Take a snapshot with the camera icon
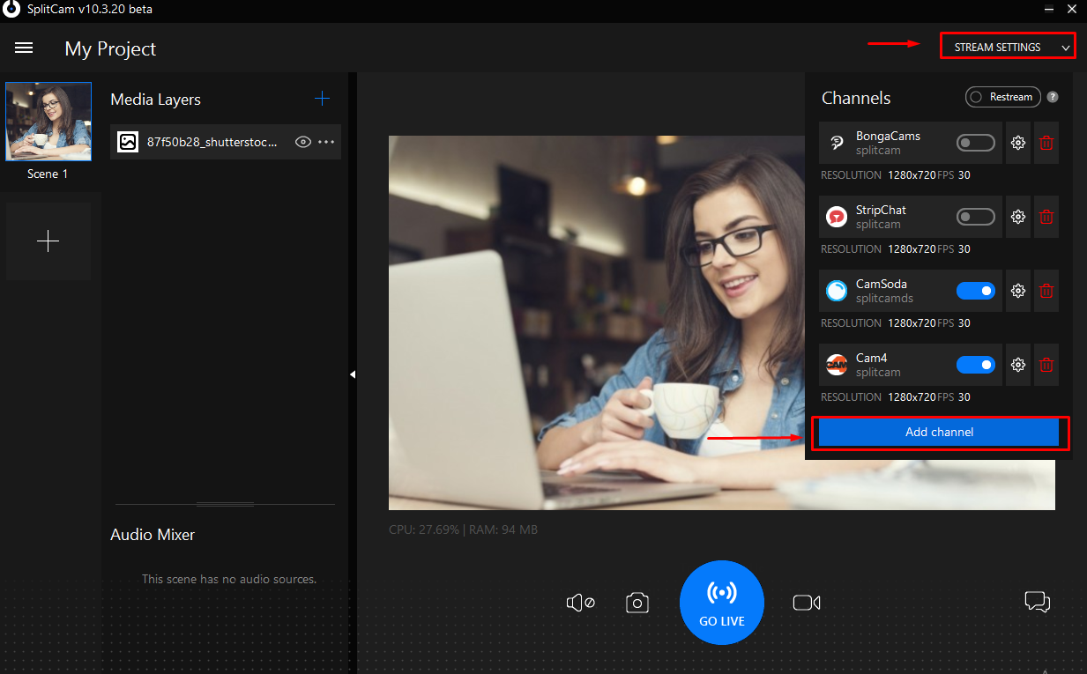 637,603
